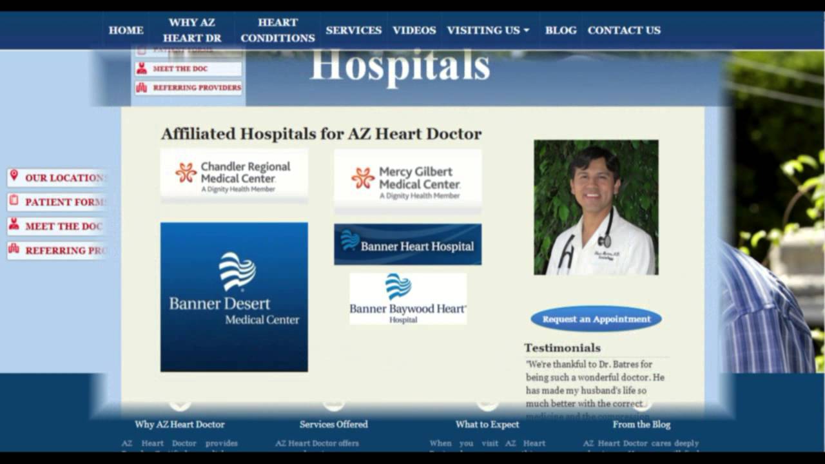The image size is (825, 464).
Task: Open From the Blog footer section
Action: pyautogui.click(x=641, y=424)
